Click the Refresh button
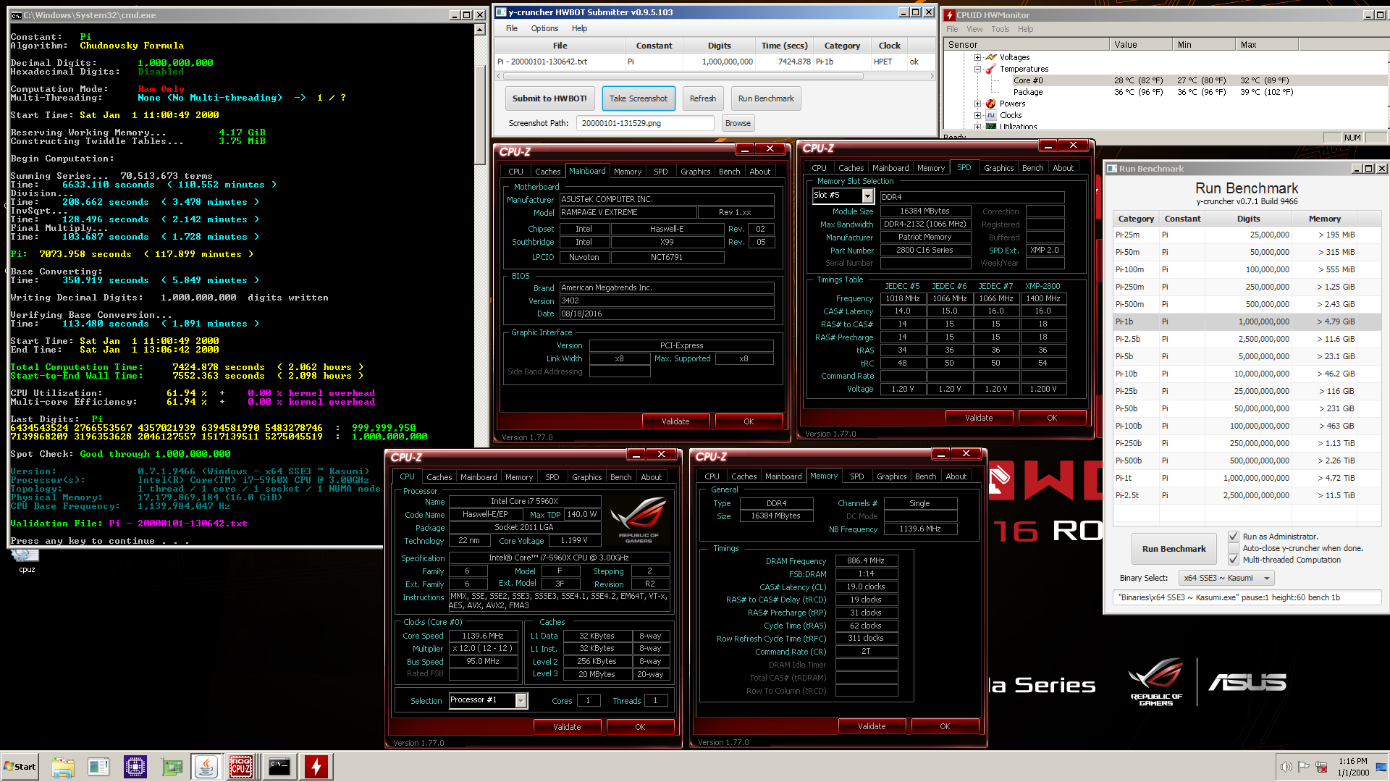 point(702,98)
